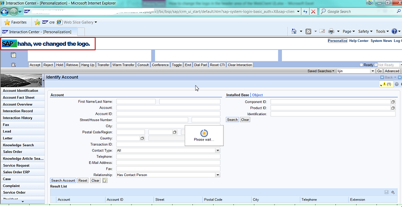Open the Tools menu dropdown
402x207 pixels.
382,32
